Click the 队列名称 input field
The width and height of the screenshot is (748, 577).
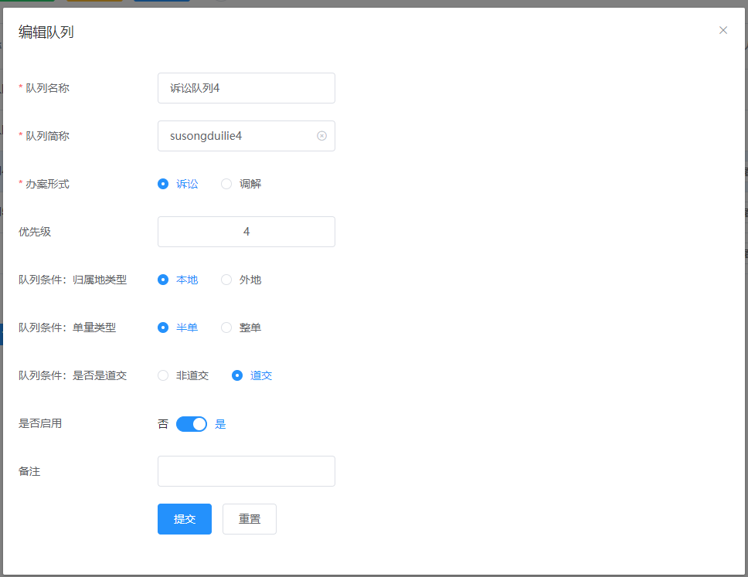click(246, 88)
